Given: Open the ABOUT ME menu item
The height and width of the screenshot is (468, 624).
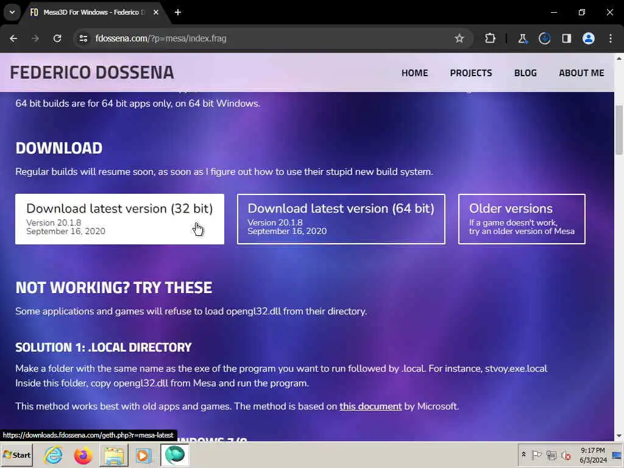Looking at the screenshot, I should point(581,73).
